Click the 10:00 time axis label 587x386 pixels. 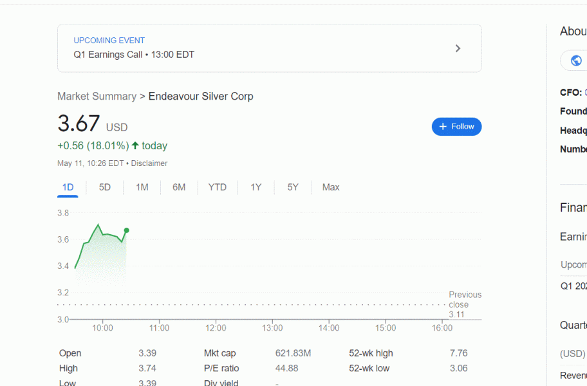[x=102, y=328]
